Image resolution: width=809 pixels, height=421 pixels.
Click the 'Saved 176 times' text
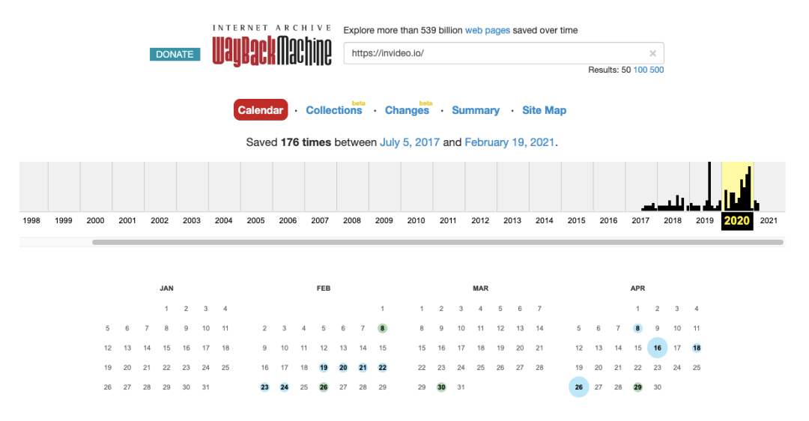coord(288,142)
